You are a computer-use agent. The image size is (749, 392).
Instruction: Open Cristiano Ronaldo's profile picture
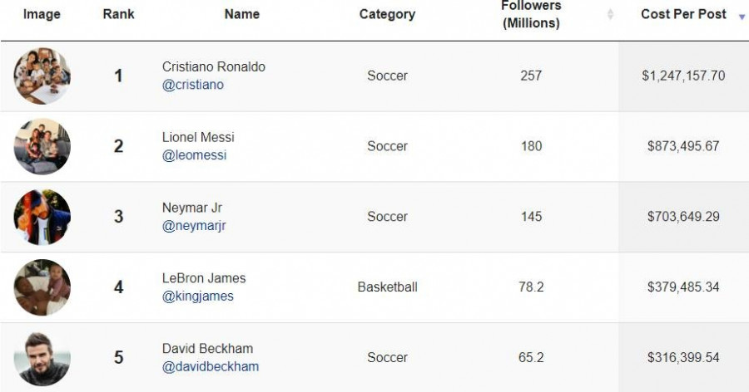(x=42, y=76)
